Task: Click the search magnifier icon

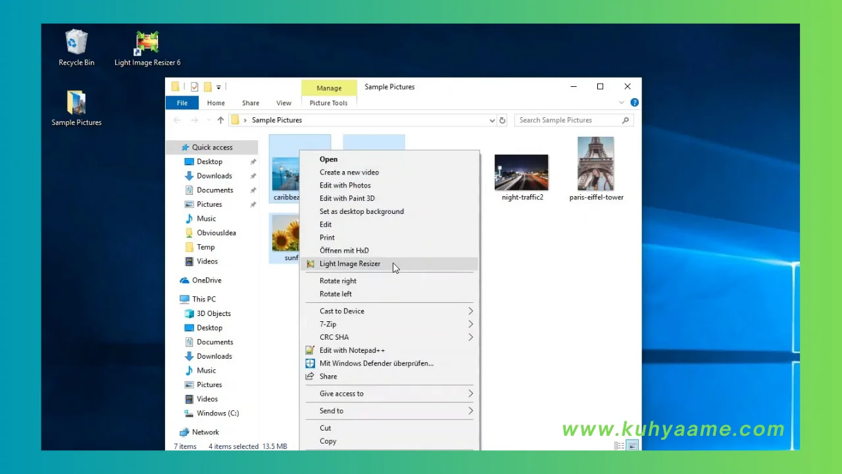Action: click(x=626, y=120)
